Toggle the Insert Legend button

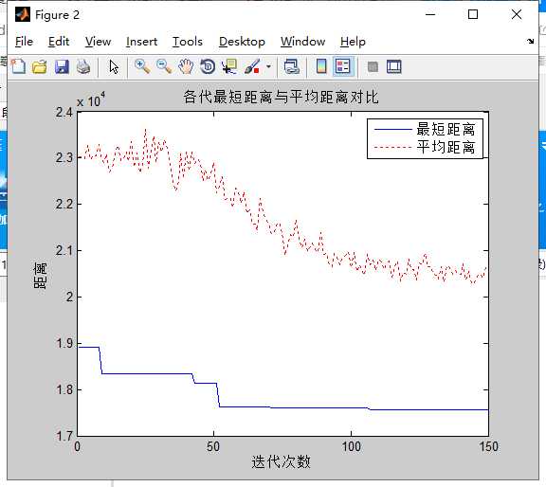[343, 66]
